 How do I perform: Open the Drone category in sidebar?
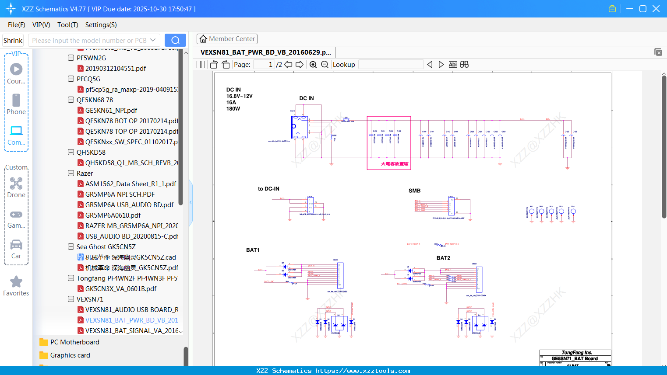(x=16, y=187)
